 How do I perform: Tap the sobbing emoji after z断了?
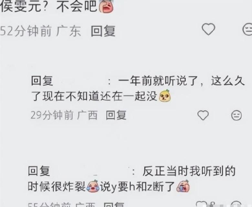pos(183,186)
